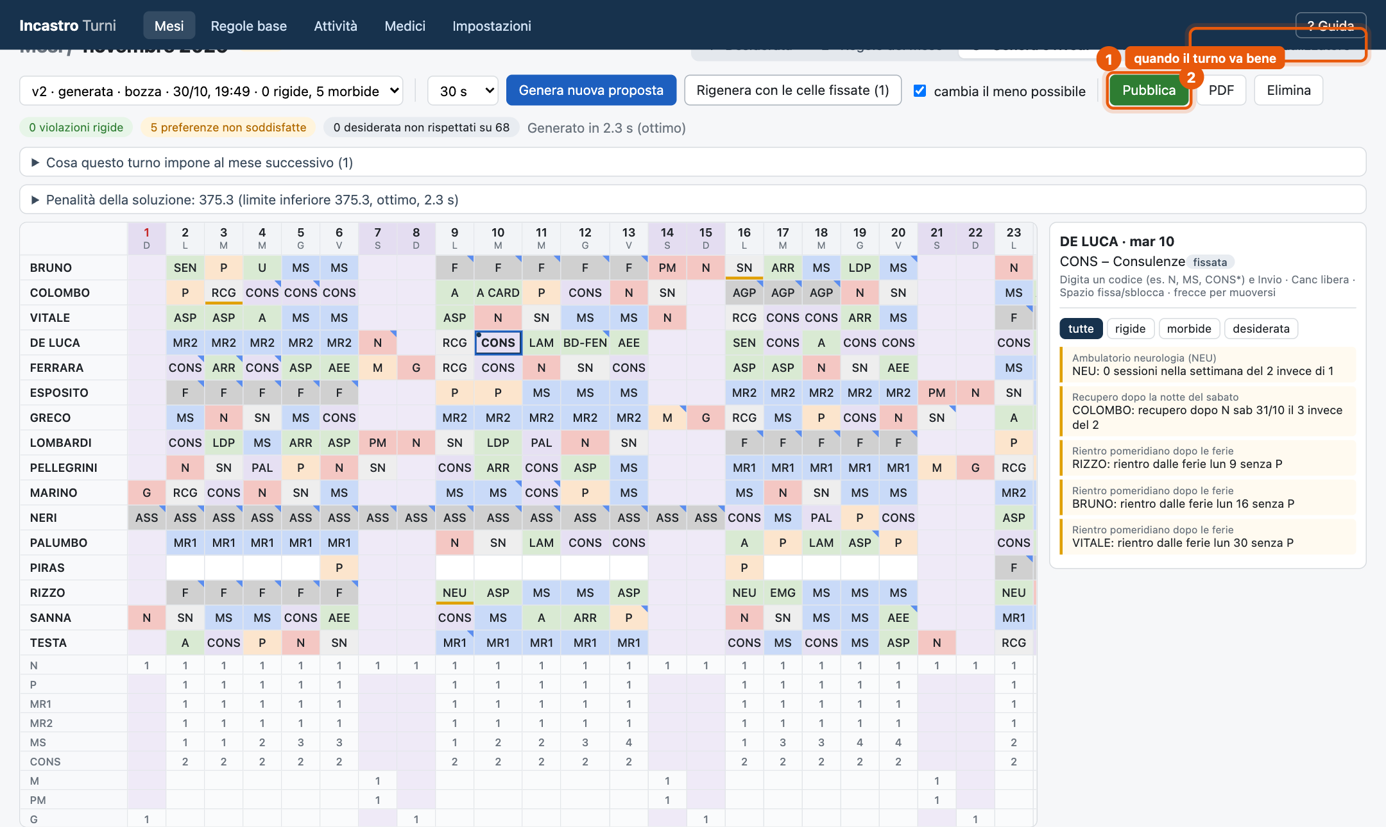
Task: Click 0 desiderata non rispettati badge
Action: click(421, 128)
